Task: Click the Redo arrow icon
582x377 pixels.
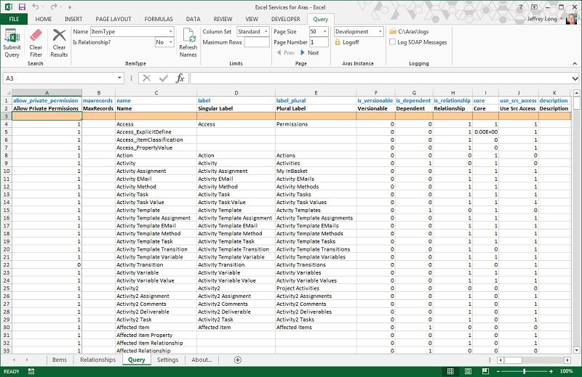Action: (54, 7)
